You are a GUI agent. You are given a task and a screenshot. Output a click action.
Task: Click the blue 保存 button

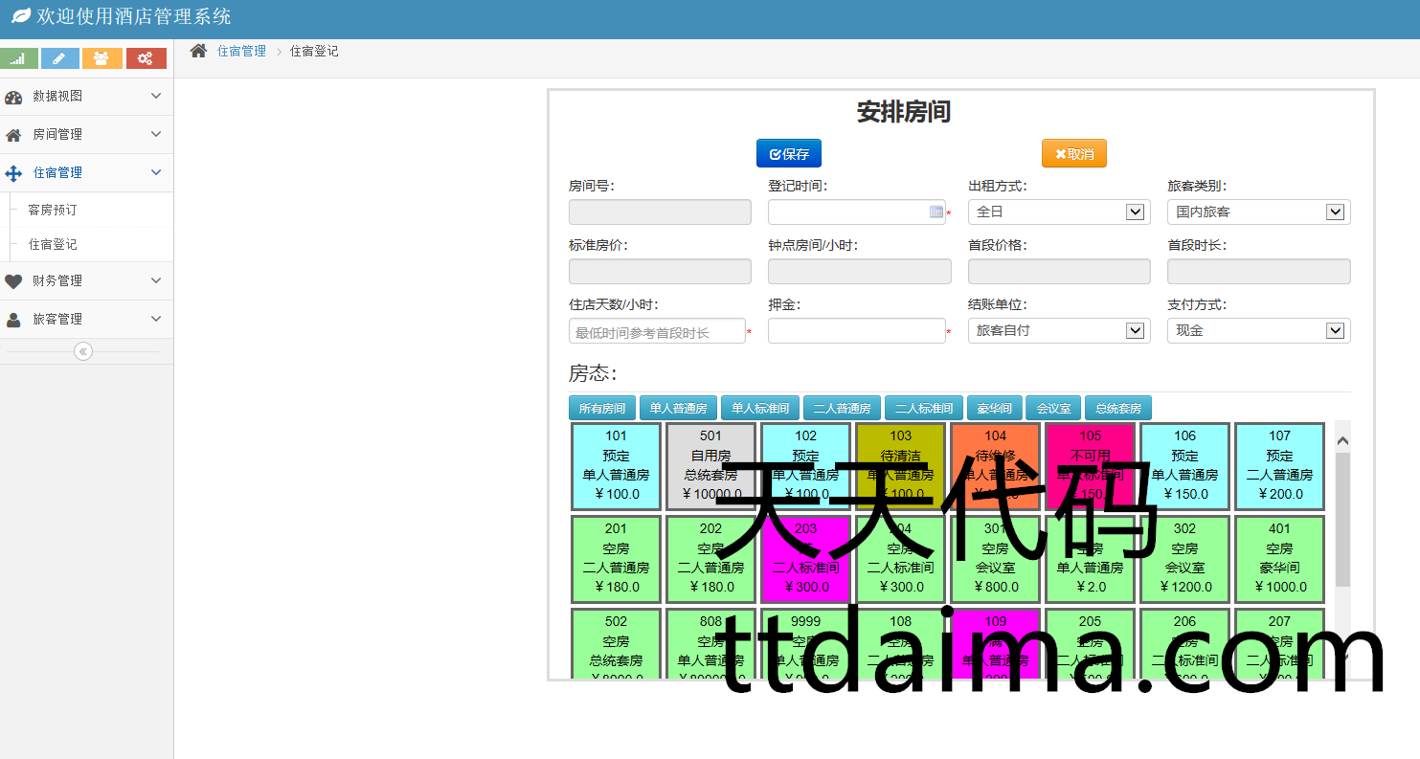click(788, 154)
